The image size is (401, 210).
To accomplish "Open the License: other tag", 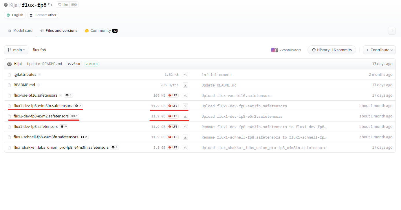I will point(43,15).
